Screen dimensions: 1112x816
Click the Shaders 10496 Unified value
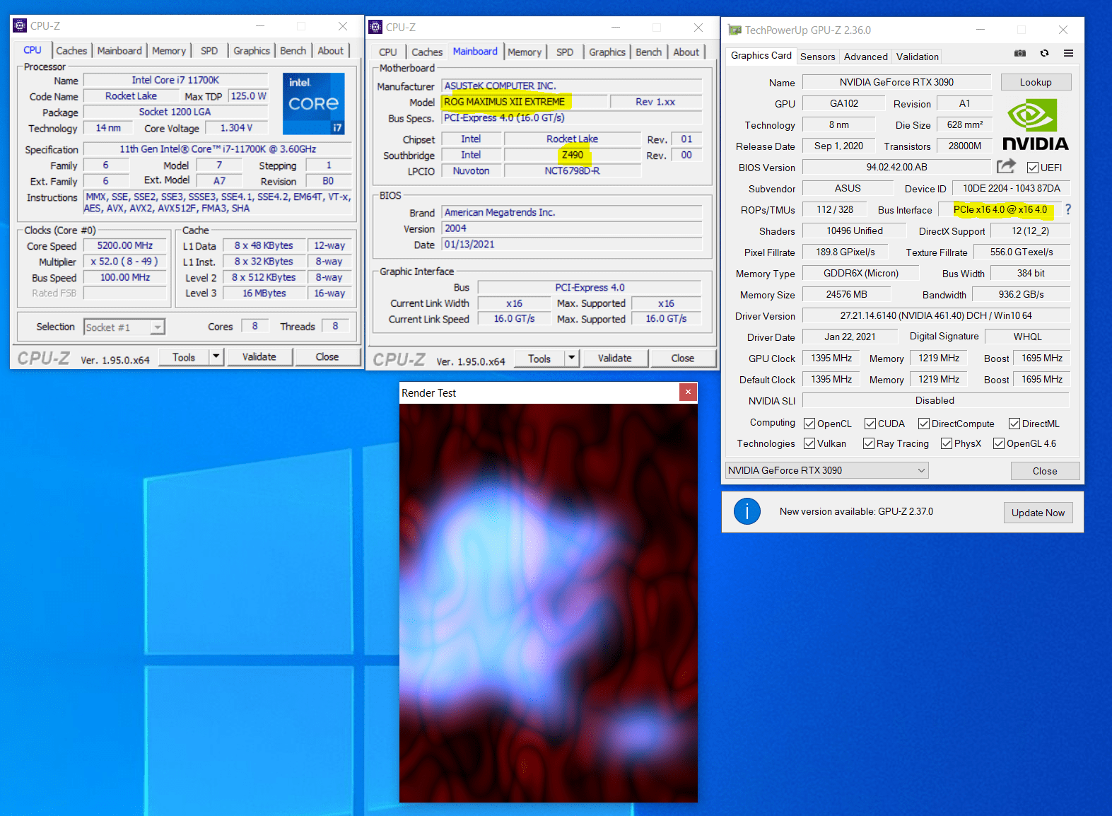(x=854, y=231)
